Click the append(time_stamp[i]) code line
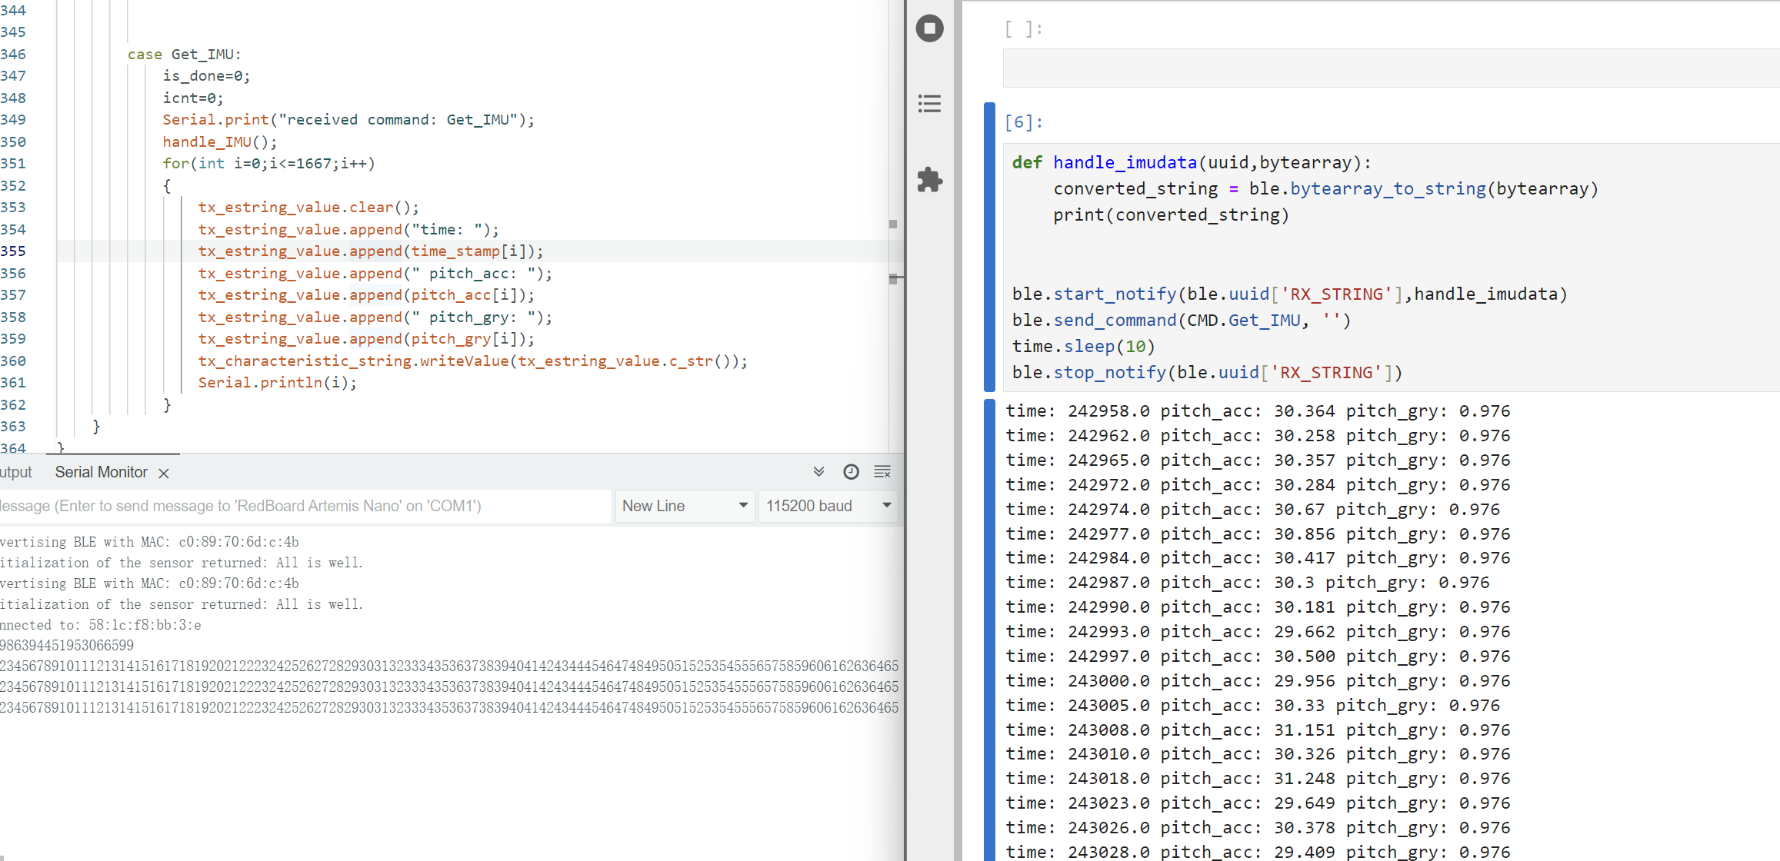This screenshot has width=1780, height=861. click(371, 251)
